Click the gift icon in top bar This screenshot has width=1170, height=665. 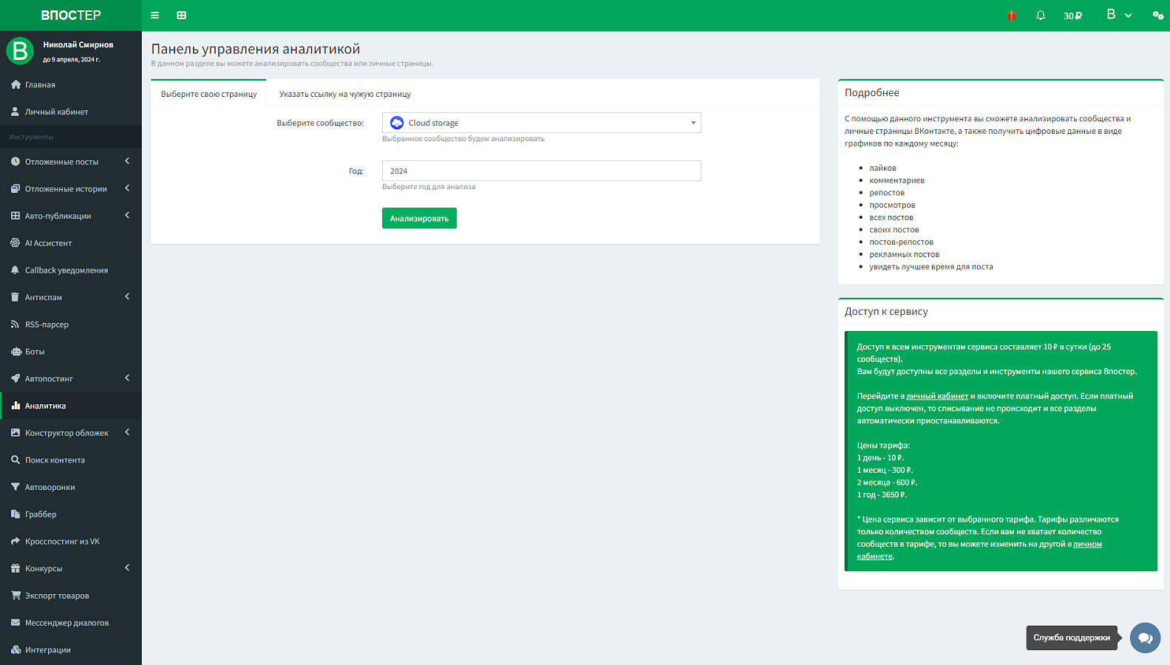1011,16
